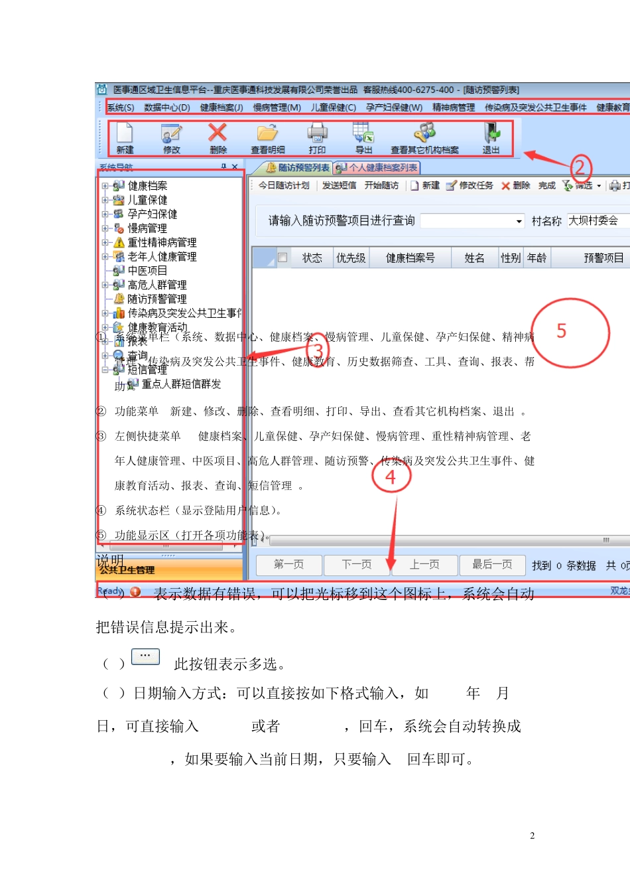The width and height of the screenshot is (630, 892).
Task: Switch to 随访预警列表 tab
Action: tap(297, 168)
